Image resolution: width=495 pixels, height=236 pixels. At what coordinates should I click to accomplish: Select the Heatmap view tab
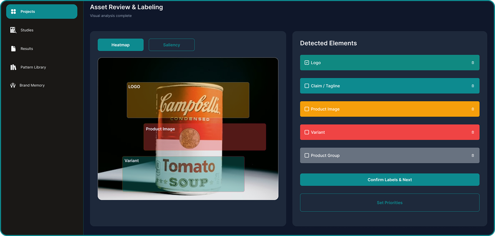point(121,45)
